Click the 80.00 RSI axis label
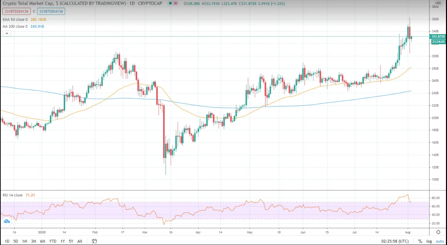 (436, 198)
